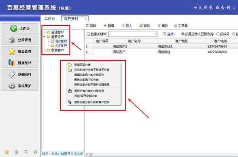Screen dimensions: 238x157
Task: Select 按编号 sort radio option
Action: 223,34
